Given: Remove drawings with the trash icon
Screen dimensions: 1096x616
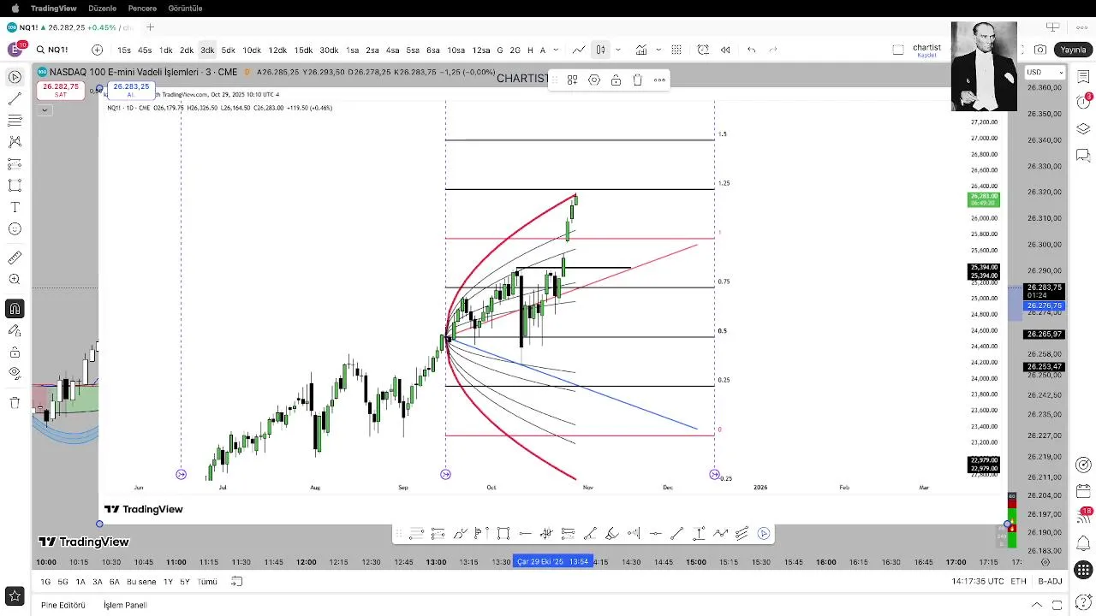Looking at the screenshot, I should (x=15, y=402).
